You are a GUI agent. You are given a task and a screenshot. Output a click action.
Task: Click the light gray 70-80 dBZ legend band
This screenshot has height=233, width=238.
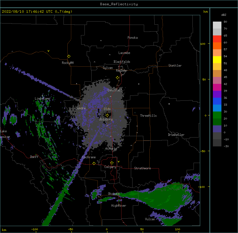(x=217, y=25)
